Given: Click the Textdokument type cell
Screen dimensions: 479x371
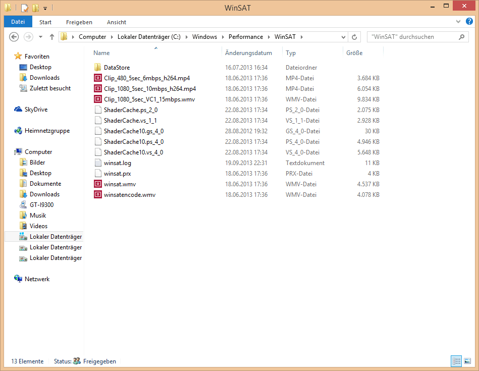Looking at the screenshot, I should click(x=305, y=163).
